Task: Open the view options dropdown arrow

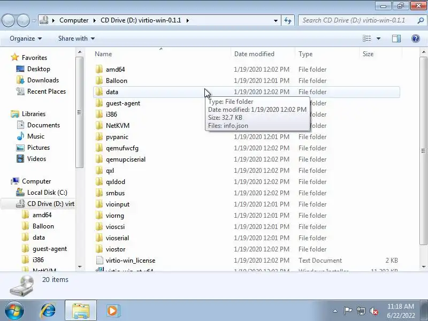Action: (x=378, y=39)
